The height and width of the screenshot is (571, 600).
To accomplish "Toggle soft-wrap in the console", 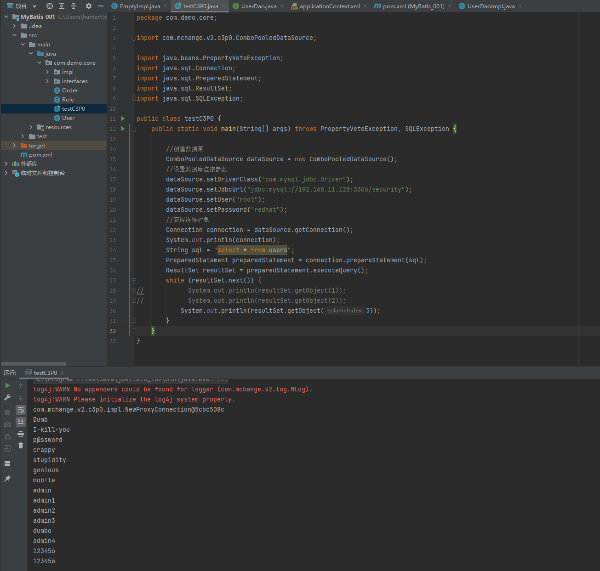I will 21,410.
